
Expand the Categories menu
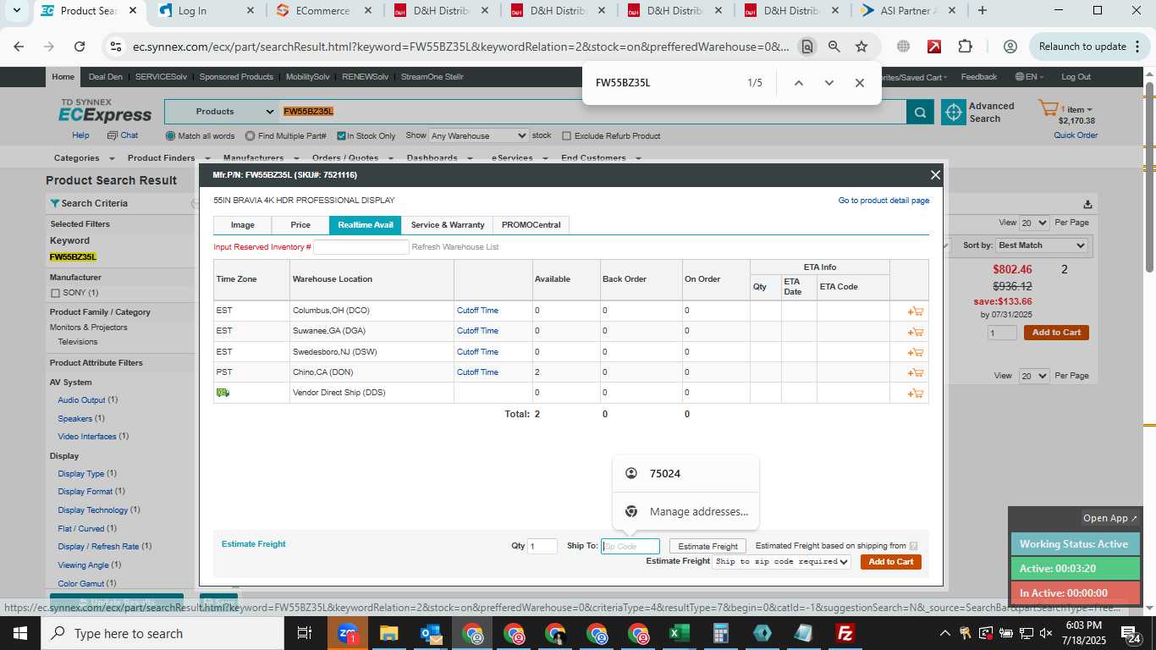point(83,158)
